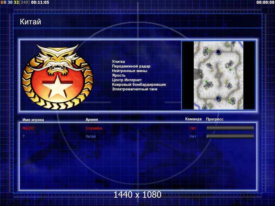
Task: Select the player name Nik232
Action: pos(28,128)
